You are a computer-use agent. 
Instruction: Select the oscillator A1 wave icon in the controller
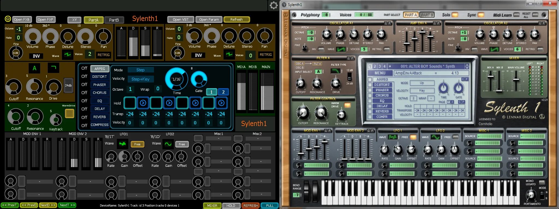pyautogui.click(x=67, y=55)
